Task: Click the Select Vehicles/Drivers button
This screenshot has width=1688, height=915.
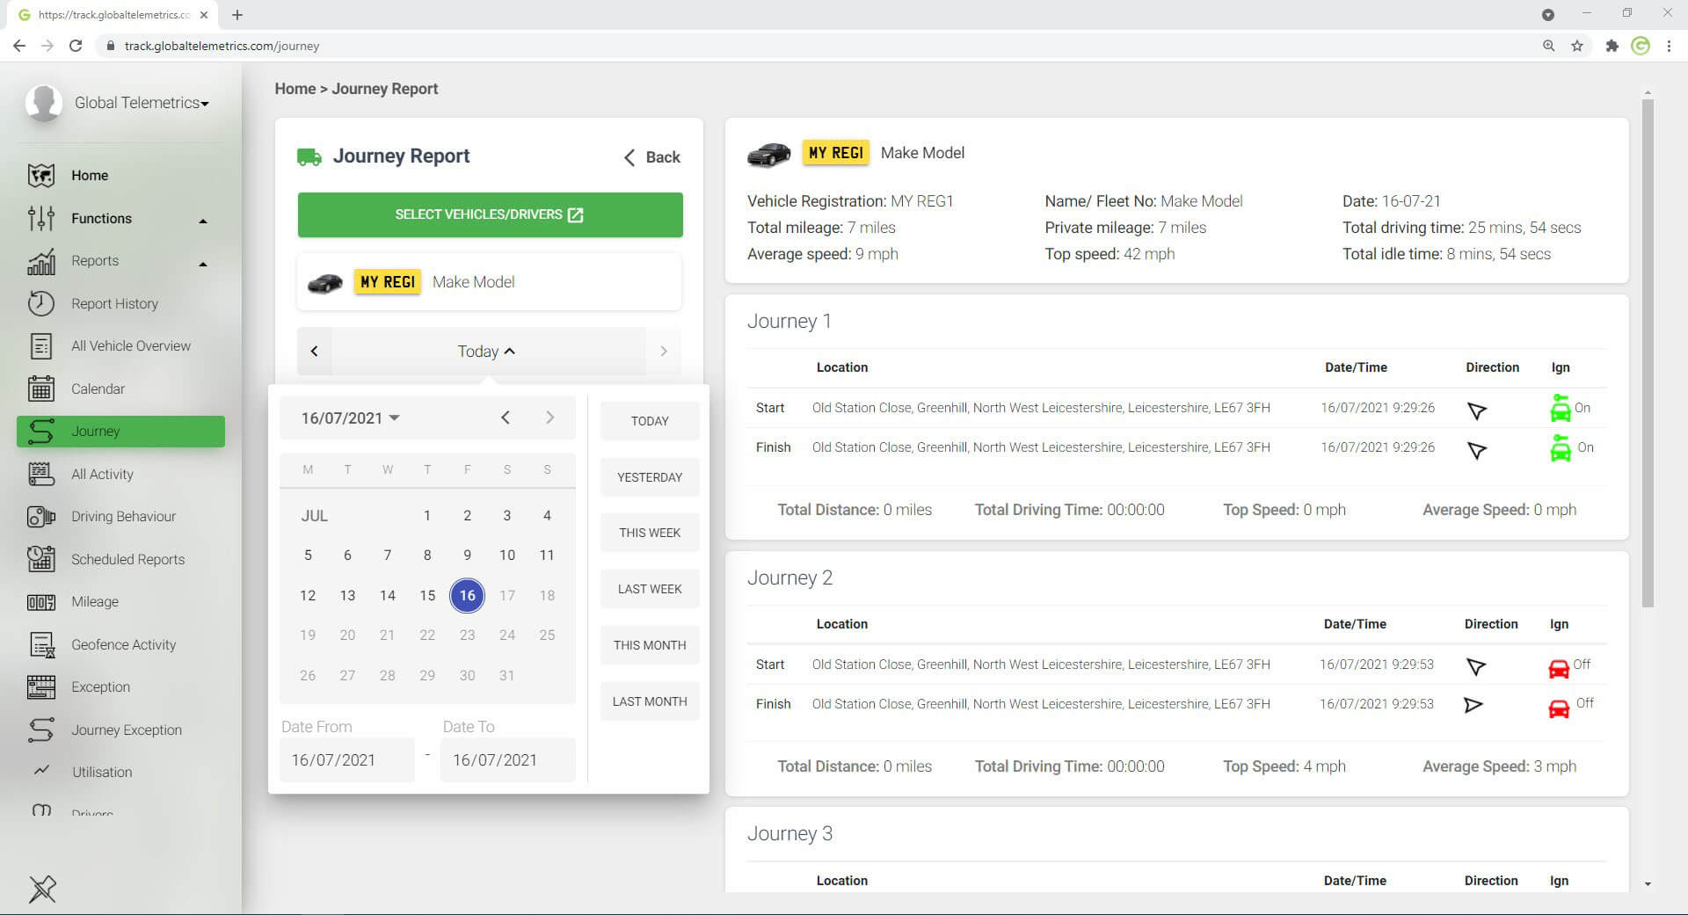Action: coord(490,214)
